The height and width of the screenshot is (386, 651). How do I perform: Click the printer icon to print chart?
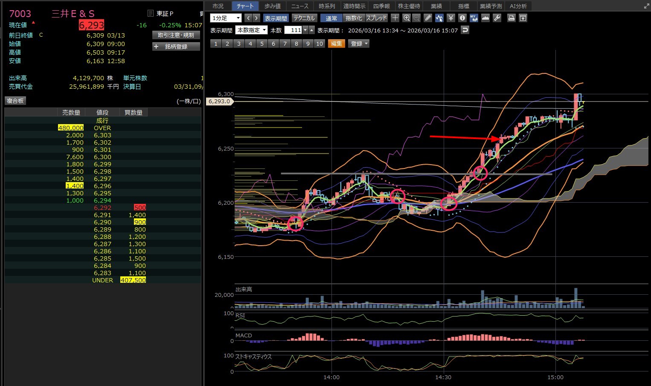click(511, 18)
